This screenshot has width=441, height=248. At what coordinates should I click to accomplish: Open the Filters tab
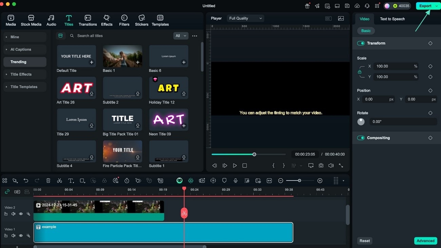tap(124, 20)
